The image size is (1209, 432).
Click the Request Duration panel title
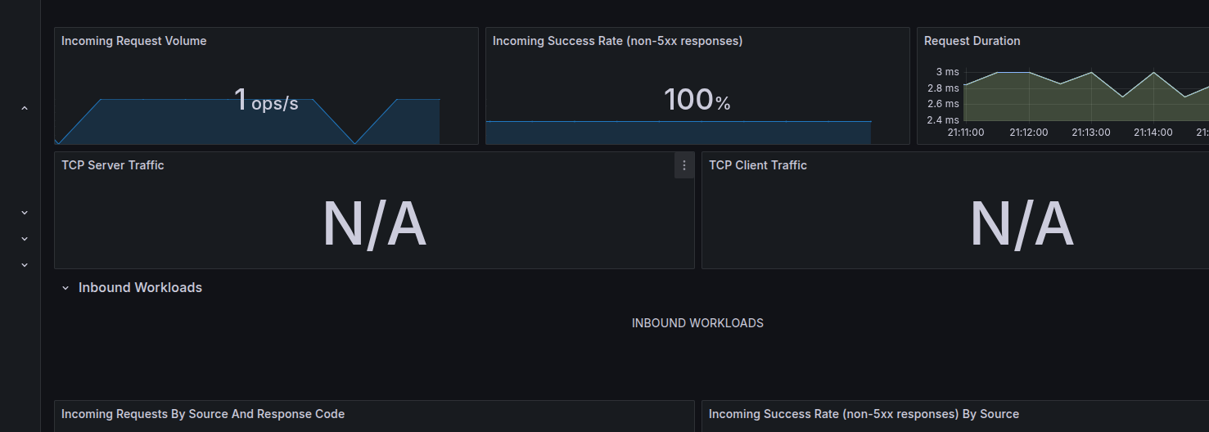pos(972,41)
